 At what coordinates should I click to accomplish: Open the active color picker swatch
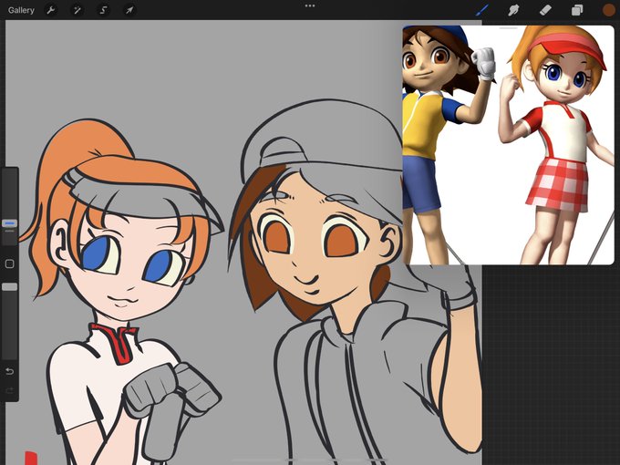pos(608,10)
